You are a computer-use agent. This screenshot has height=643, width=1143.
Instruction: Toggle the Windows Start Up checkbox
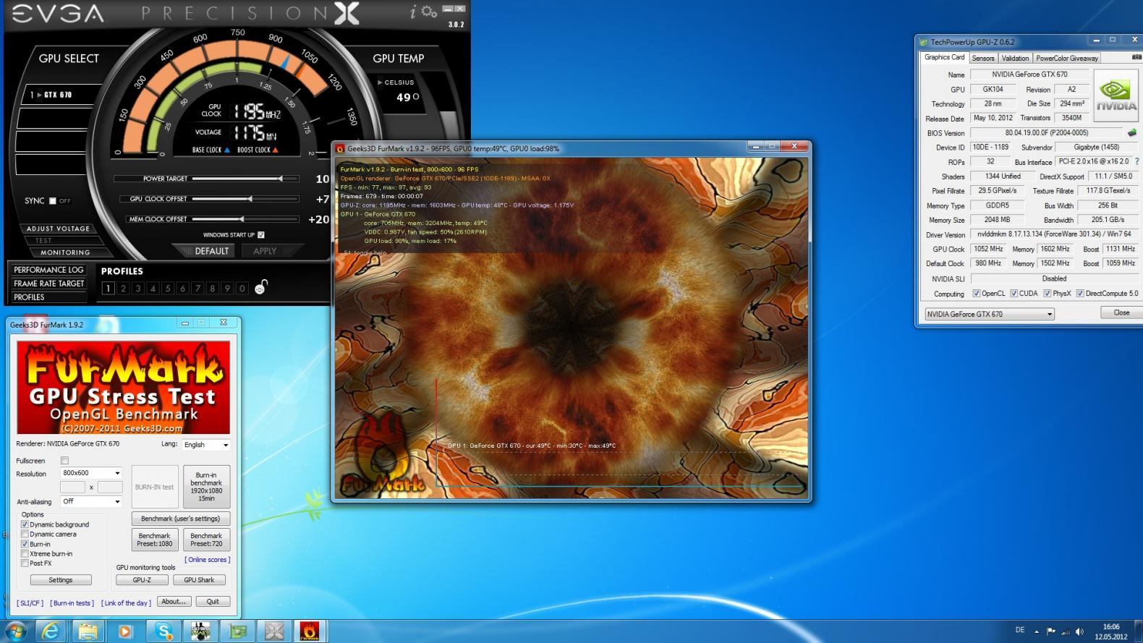coord(261,234)
